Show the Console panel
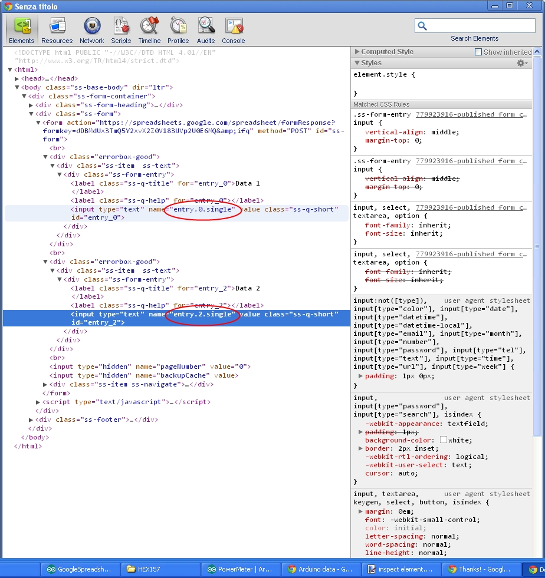Image resolution: width=545 pixels, height=578 pixels. coord(234,30)
